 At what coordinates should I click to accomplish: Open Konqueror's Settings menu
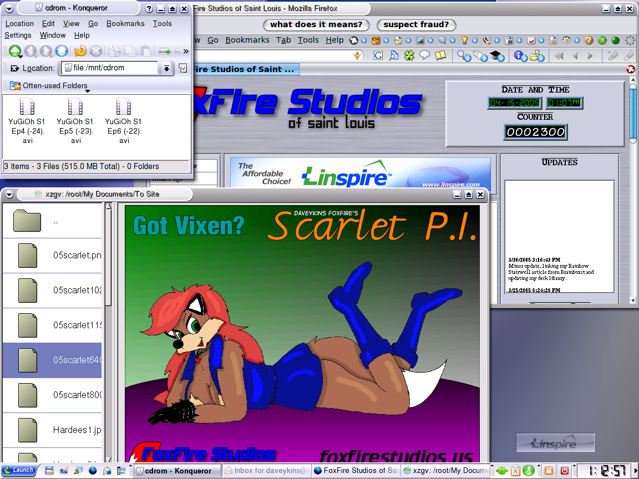[18, 35]
